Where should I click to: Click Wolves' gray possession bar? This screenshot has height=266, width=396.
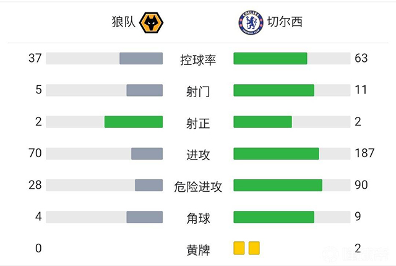141,58
